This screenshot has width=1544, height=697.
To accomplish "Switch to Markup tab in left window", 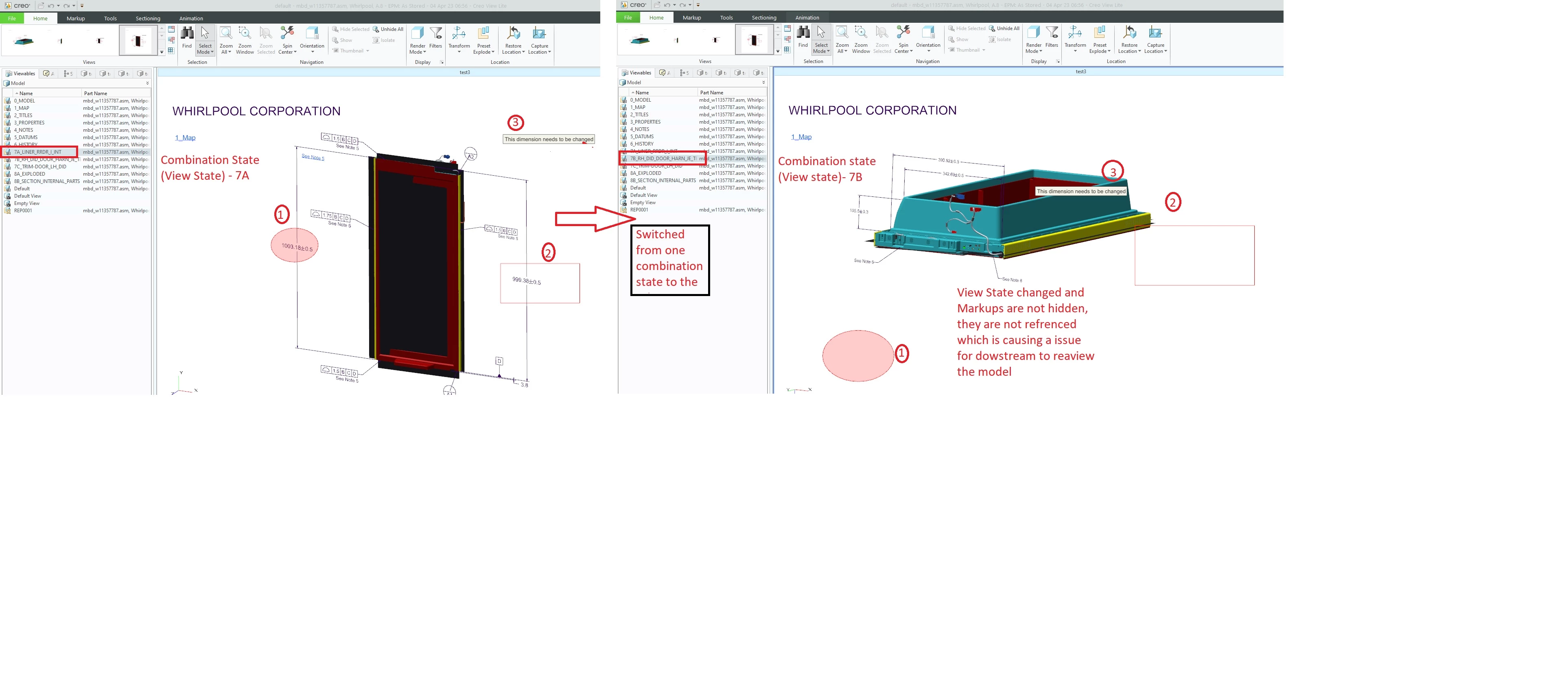I will [x=76, y=19].
